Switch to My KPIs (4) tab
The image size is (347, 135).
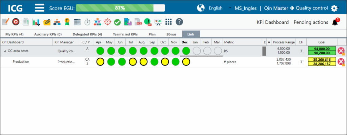[x=15, y=34]
